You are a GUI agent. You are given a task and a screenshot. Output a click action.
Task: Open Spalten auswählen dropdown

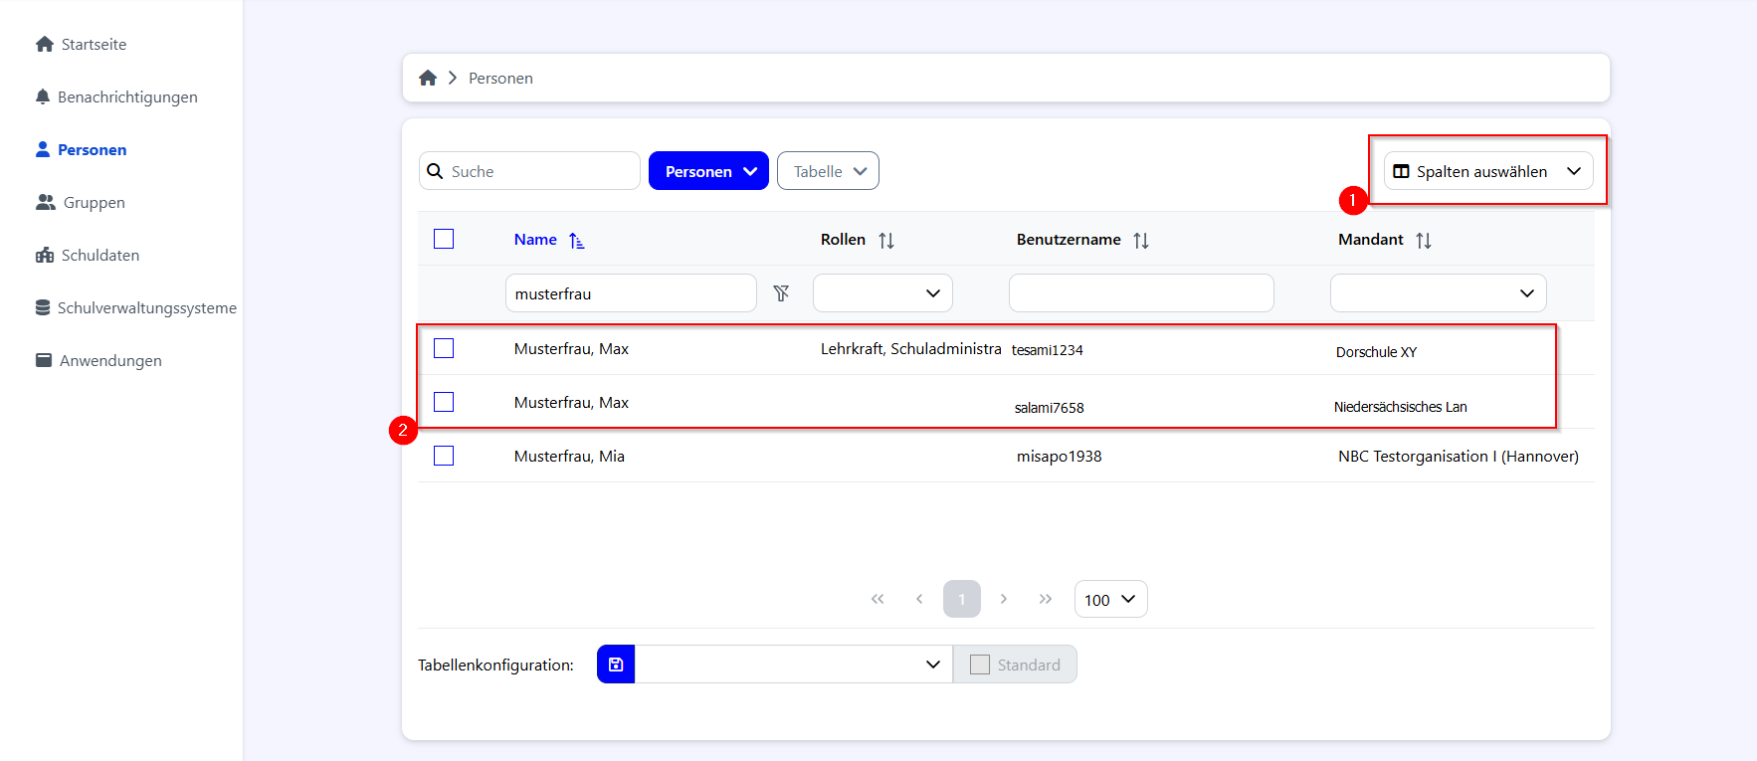coord(1487,171)
